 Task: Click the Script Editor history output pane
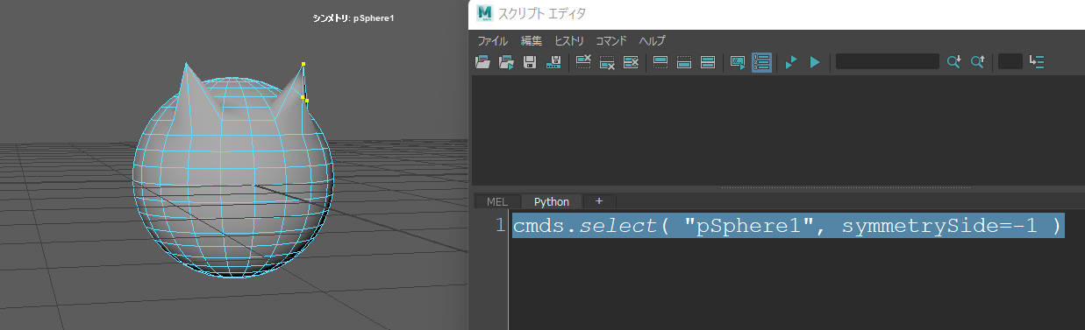tap(778, 130)
